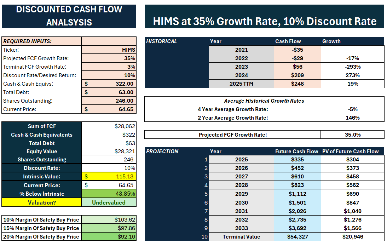Click 10% Margin Of Safety price $103.62
Viewport: 387px width, 246px height.
coord(109,219)
